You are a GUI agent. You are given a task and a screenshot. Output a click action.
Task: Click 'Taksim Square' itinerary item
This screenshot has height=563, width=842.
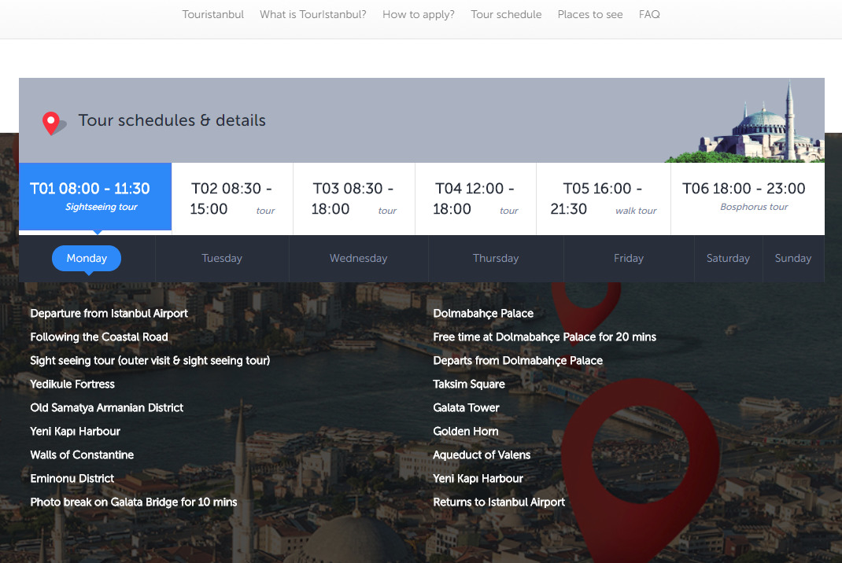pyautogui.click(x=469, y=385)
